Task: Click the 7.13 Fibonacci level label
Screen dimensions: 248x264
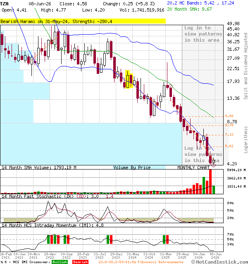Action: [x=229, y=134]
